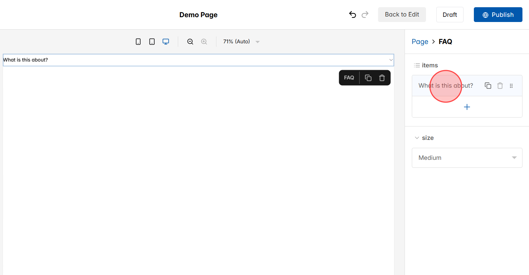This screenshot has width=529, height=275.
Task: Zoom out the canvas view
Action: click(x=190, y=41)
